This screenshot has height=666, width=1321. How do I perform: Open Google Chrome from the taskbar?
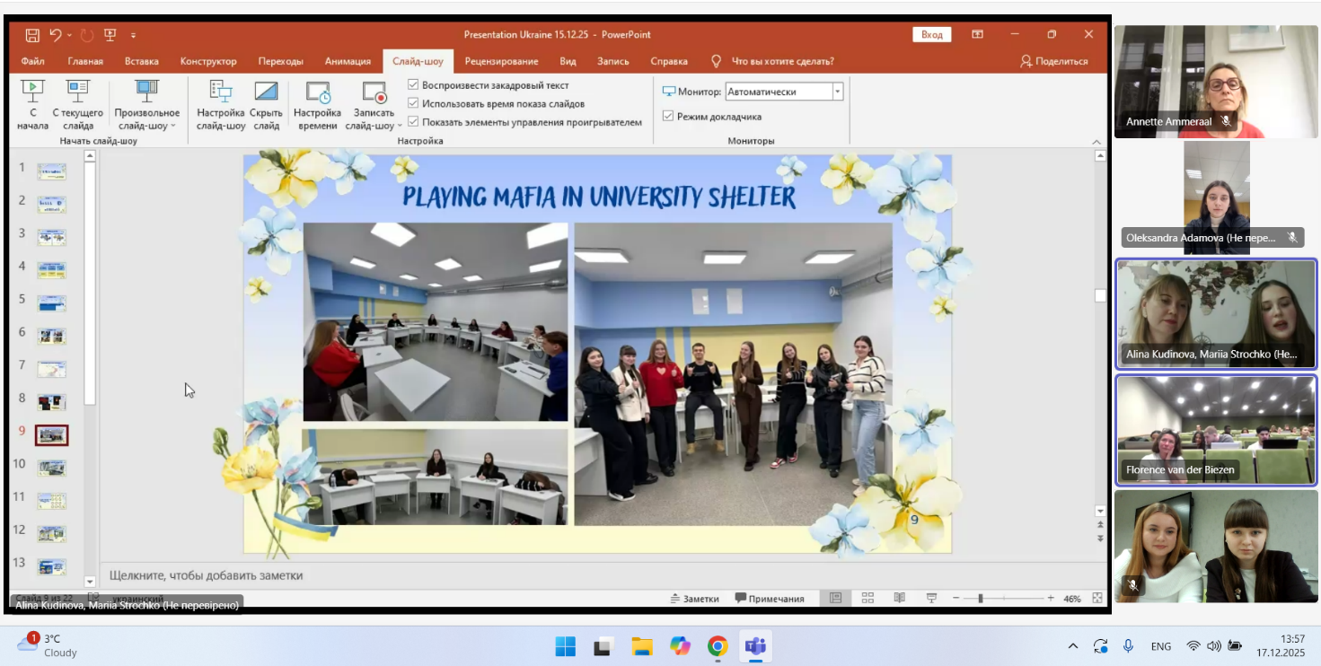click(717, 646)
